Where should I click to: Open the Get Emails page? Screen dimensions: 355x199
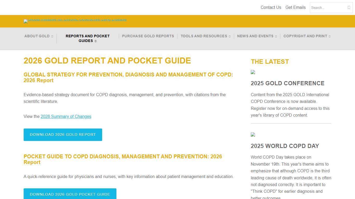(x=295, y=7)
